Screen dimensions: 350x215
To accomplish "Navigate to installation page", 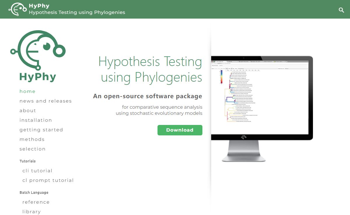I will [36, 120].
